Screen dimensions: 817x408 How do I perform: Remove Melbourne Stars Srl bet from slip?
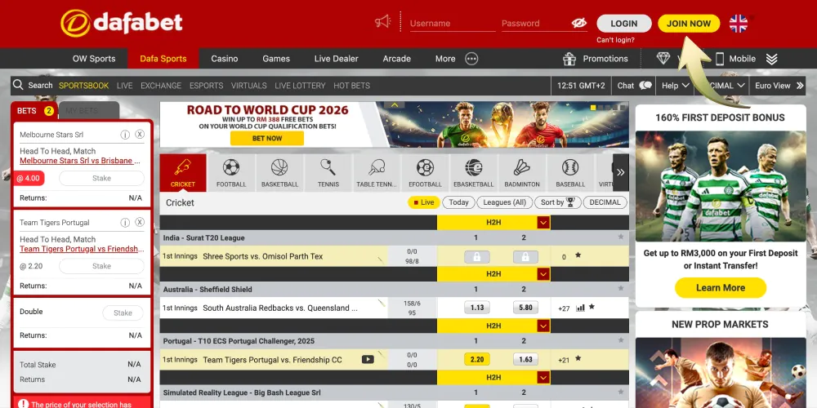coord(140,135)
